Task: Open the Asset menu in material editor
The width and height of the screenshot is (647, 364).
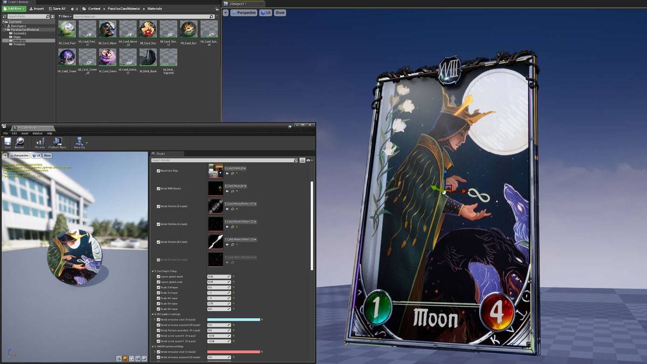Action: [25, 133]
